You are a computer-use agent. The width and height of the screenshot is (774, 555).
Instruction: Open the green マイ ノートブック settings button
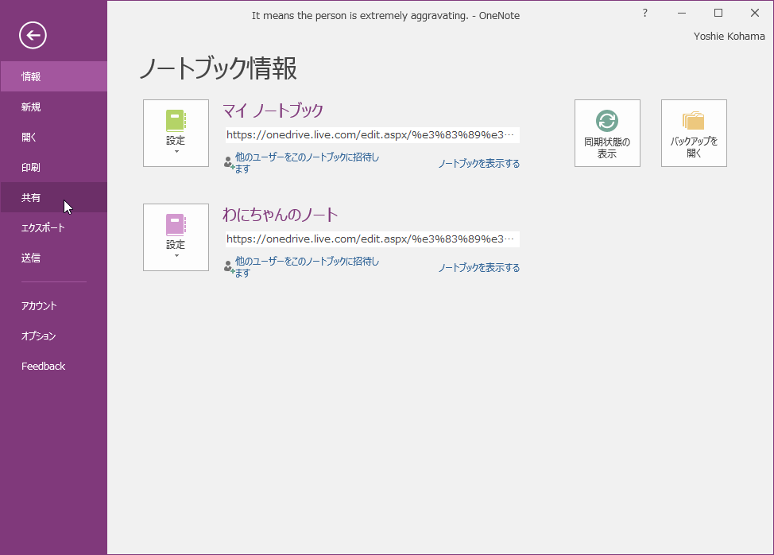pos(176,134)
